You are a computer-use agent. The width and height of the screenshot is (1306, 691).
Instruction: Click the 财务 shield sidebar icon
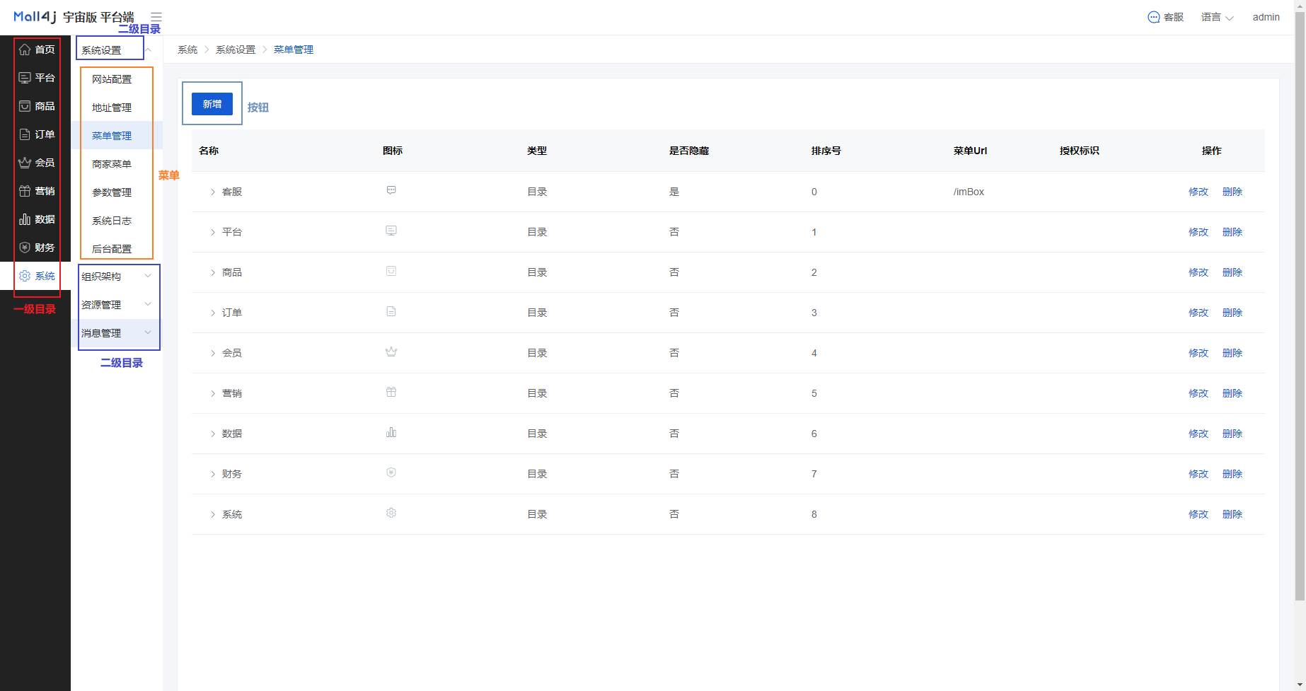[x=25, y=248]
